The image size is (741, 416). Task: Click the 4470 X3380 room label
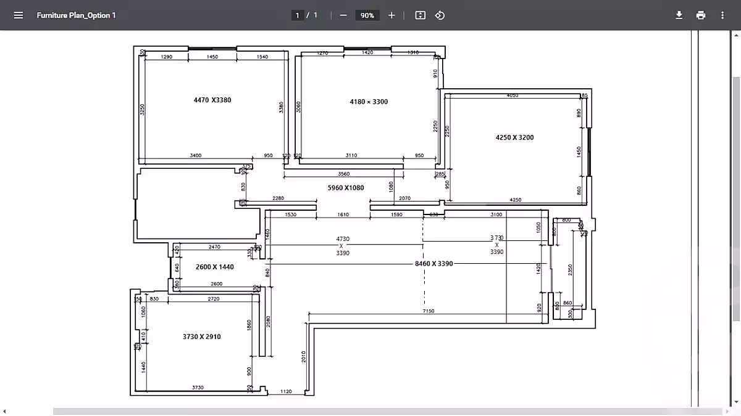pos(212,100)
